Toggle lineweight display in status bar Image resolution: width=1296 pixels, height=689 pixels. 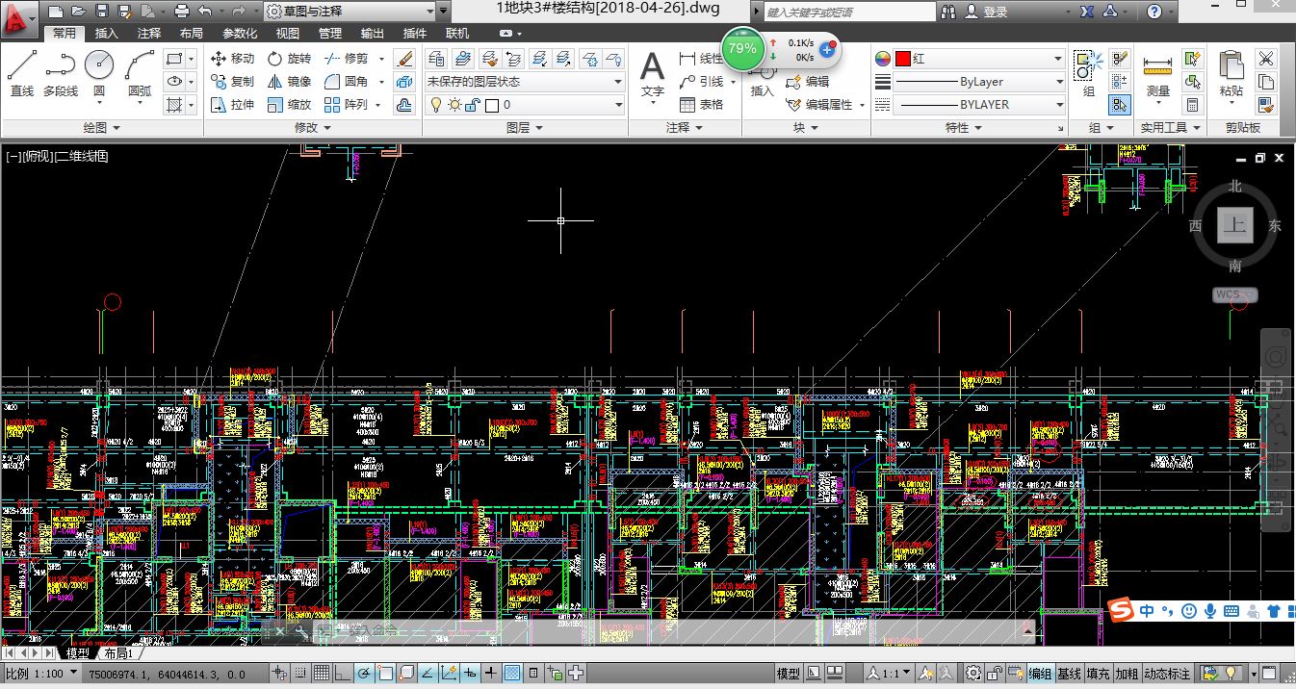(x=491, y=673)
